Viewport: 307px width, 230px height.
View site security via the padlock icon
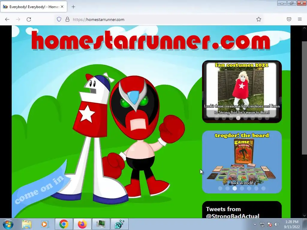point(67,19)
